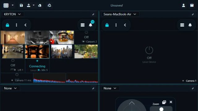Click the Camera 1 label
The width and height of the screenshot is (198, 111).
pos(191,81)
